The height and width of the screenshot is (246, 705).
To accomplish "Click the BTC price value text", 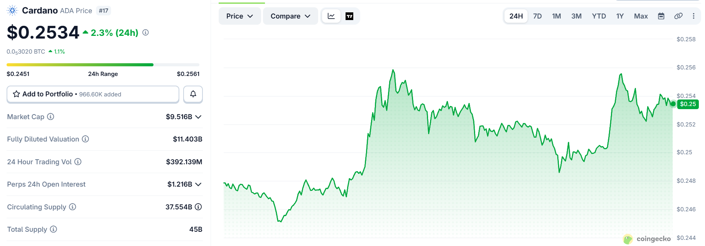I will (26, 51).
